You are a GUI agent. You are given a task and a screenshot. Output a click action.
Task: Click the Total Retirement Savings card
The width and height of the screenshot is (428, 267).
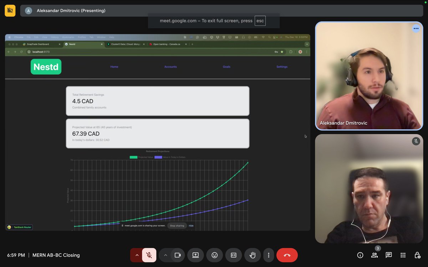click(x=158, y=101)
